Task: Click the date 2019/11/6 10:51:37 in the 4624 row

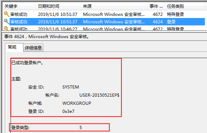Action: (x=57, y=22)
